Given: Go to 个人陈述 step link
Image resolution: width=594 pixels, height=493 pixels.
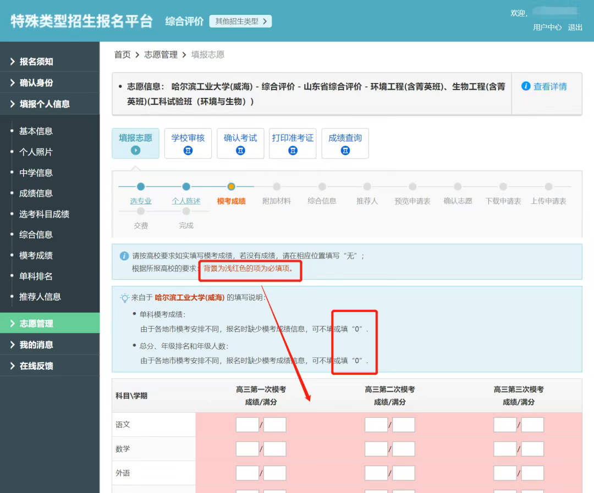Looking at the screenshot, I should pyautogui.click(x=186, y=201).
